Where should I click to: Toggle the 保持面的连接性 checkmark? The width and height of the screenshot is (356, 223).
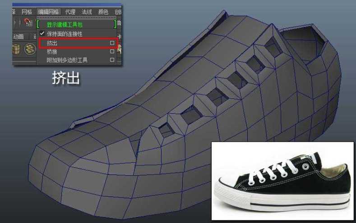[x=42, y=33]
